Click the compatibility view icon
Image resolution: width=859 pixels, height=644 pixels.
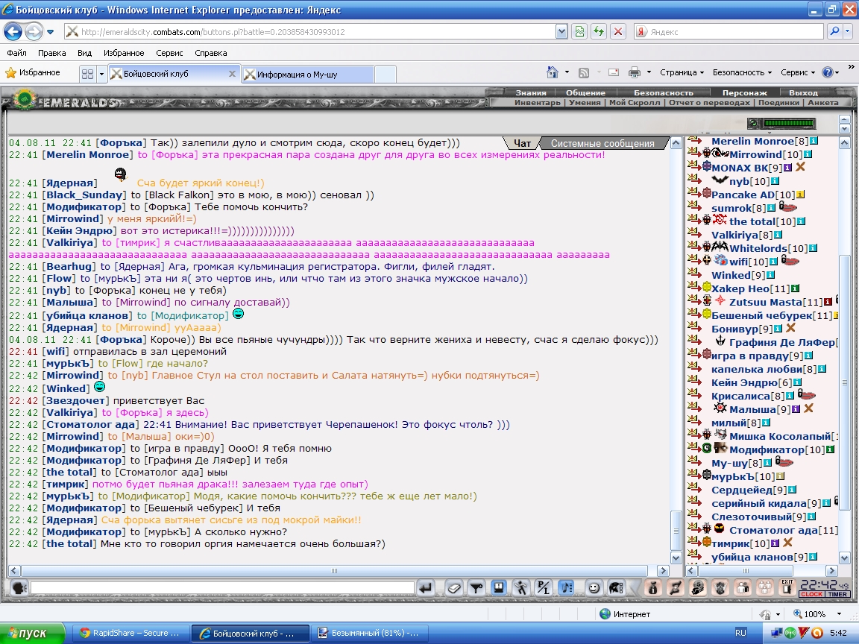point(579,32)
